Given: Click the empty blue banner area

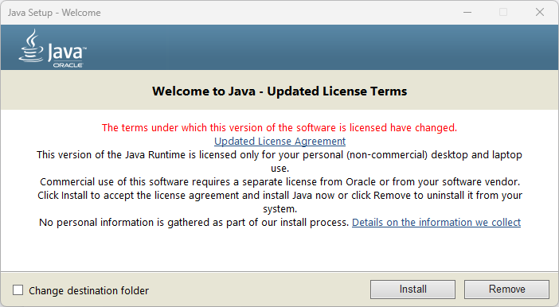Looking at the screenshot, I should tap(321, 47).
